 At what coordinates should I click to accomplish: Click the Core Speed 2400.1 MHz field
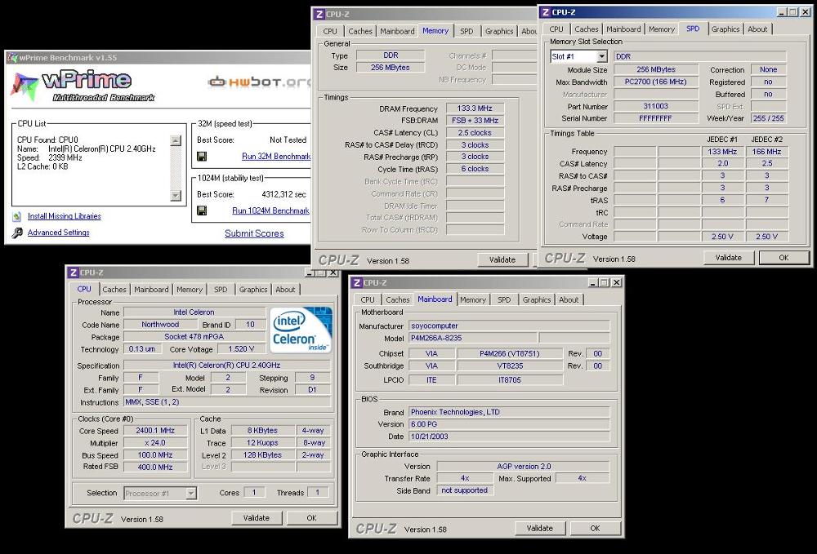pyautogui.click(x=155, y=431)
